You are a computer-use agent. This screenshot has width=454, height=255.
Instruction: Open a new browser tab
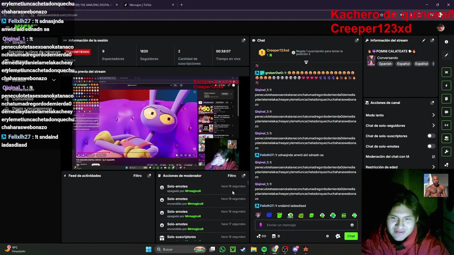(x=181, y=5)
